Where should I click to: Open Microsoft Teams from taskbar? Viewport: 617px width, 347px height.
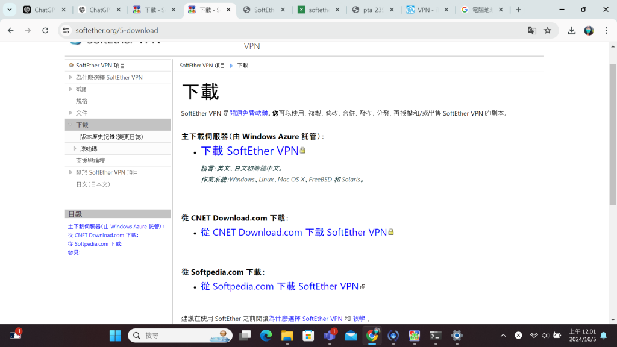point(330,336)
